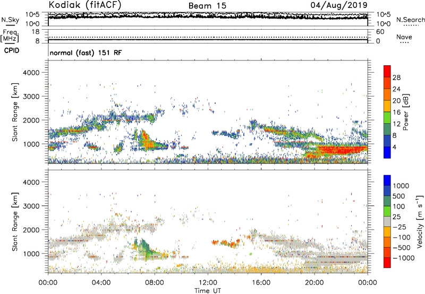Click the '4' power scale value
The width and height of the screenshot is (425, 294).
pyautogui.click(x=394, y=148)
